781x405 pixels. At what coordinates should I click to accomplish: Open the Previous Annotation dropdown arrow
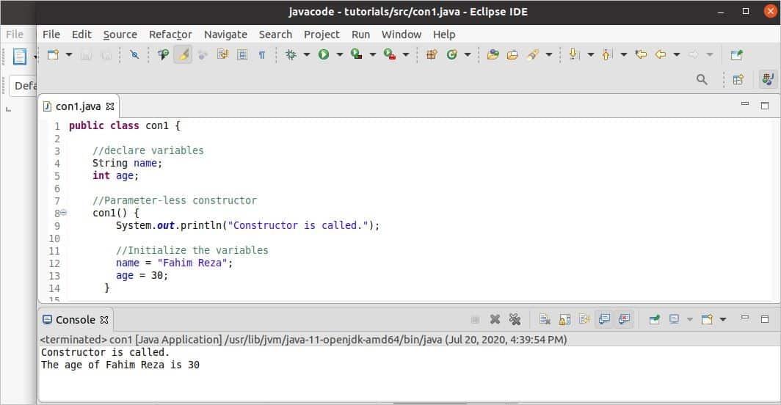pos(624,55)
